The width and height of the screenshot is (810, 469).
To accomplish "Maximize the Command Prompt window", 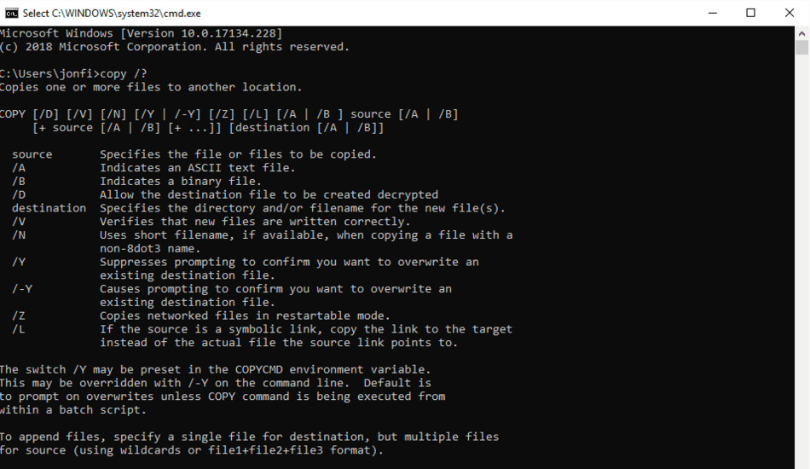I will (x=750, y=13).
